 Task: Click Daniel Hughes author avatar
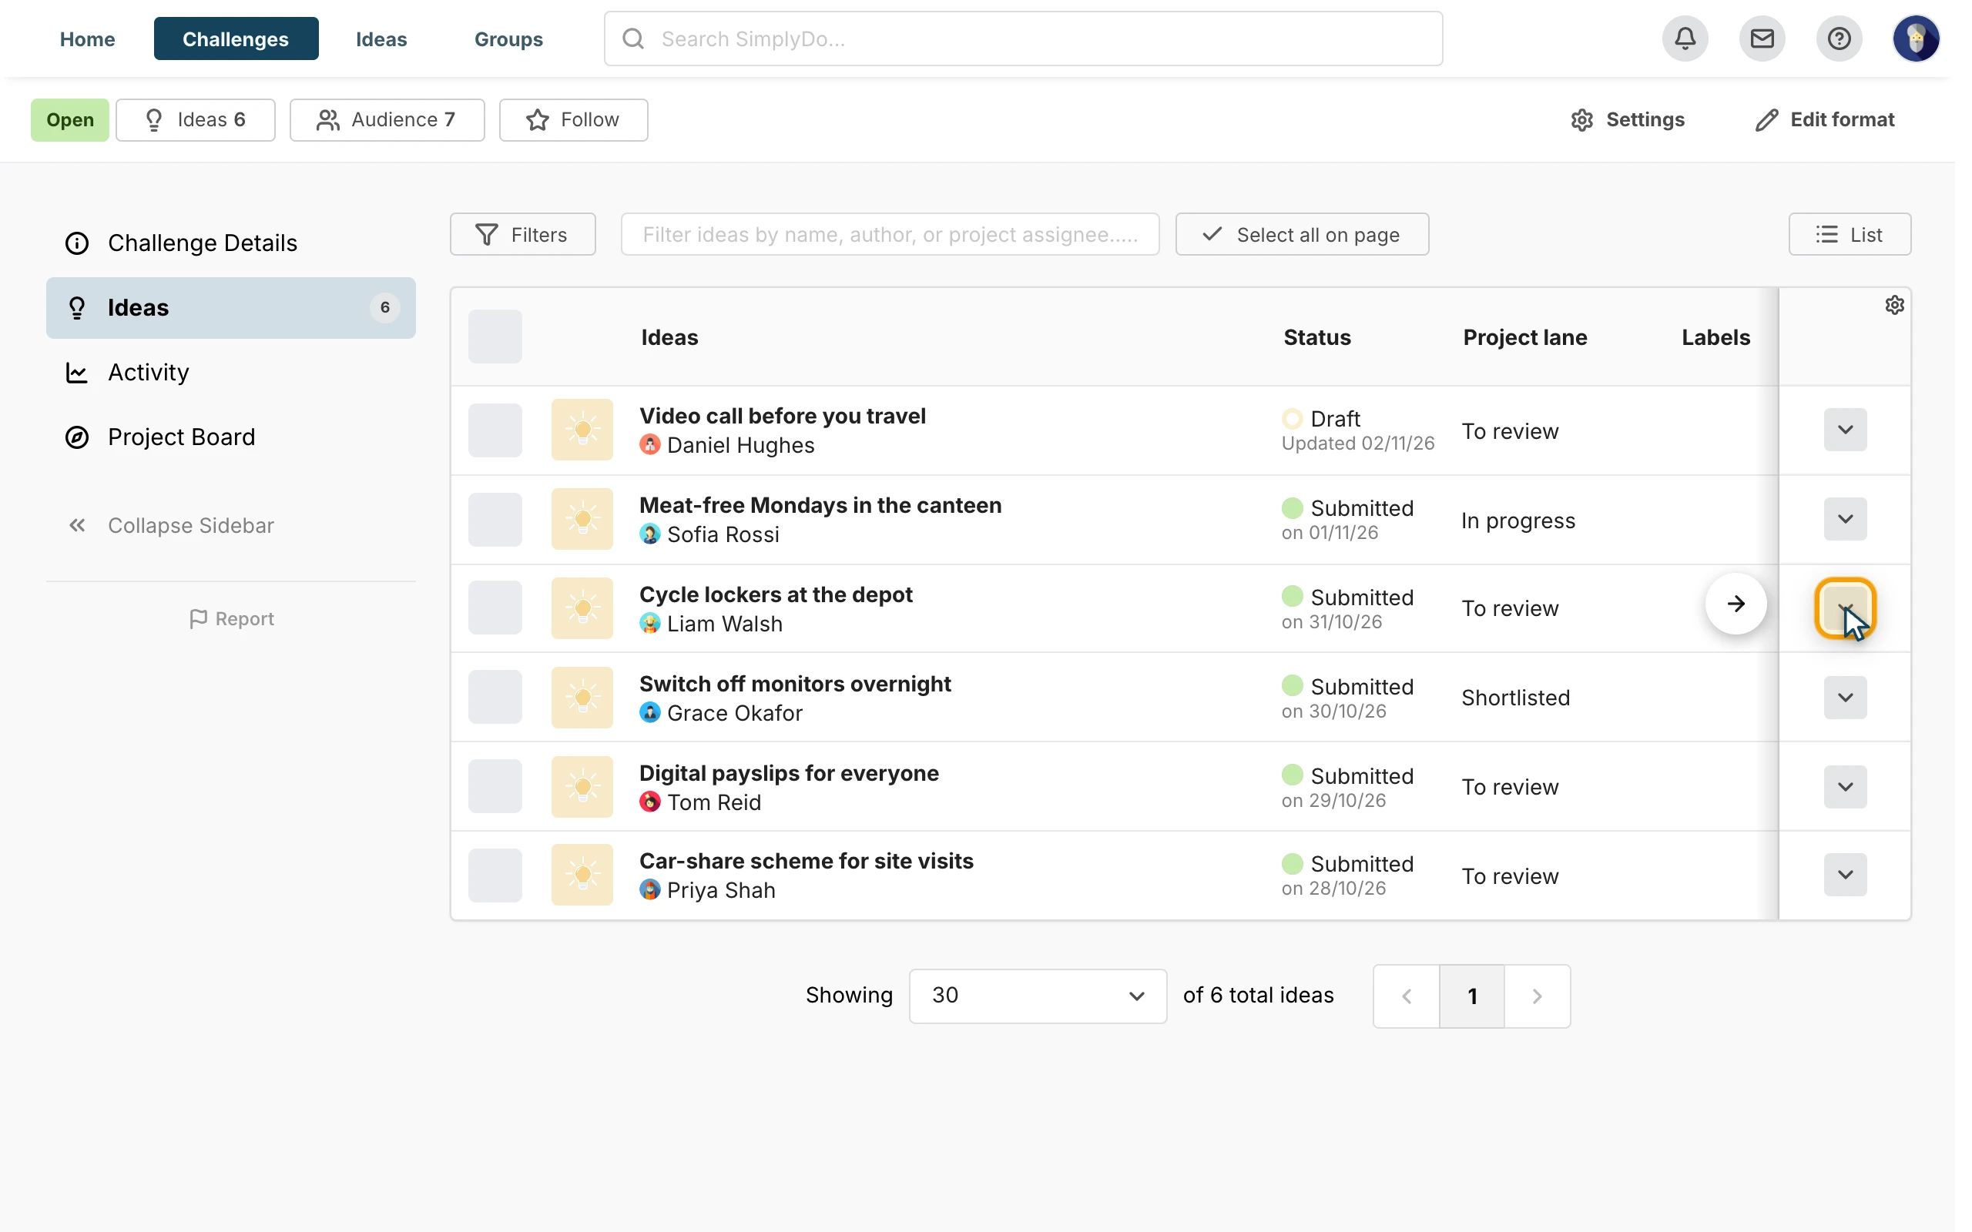649,445
